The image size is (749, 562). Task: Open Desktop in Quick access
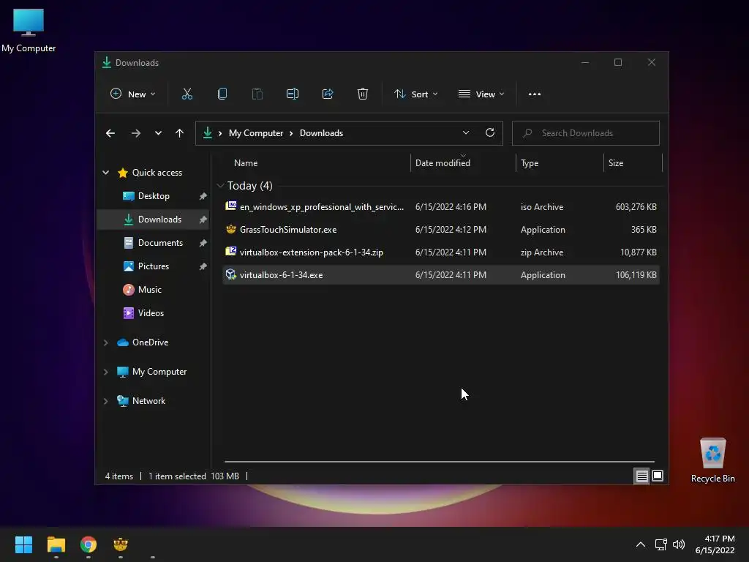click(154, 196)
